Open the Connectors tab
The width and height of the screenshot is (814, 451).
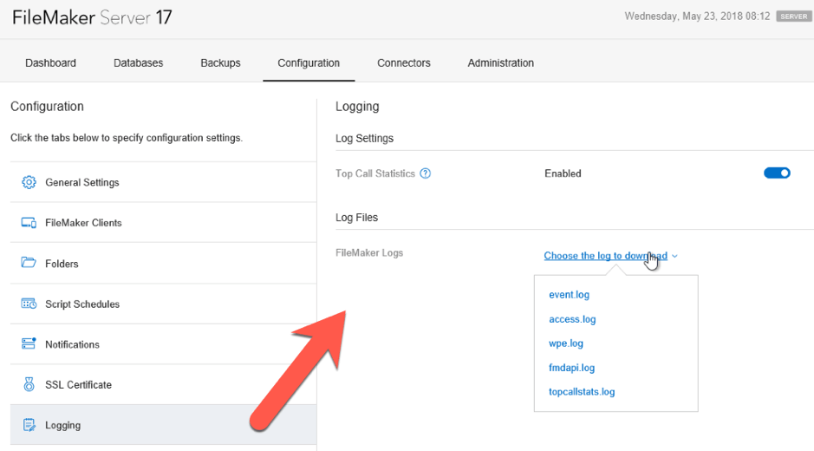403,63
